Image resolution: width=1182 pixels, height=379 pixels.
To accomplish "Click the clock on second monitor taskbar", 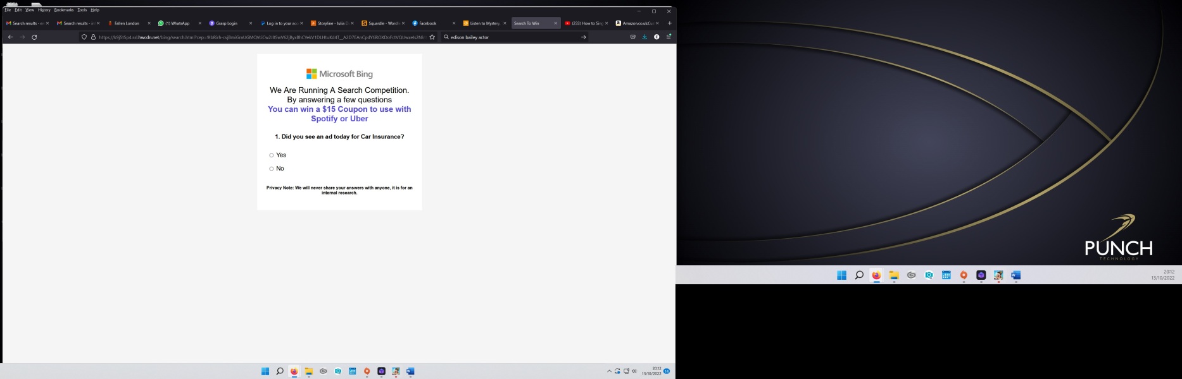I will [x=1163, y=275].
